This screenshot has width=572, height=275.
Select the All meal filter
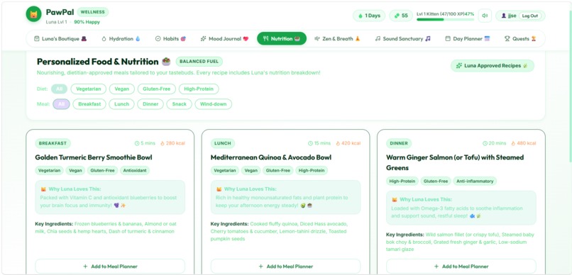(x=61, y=104)
